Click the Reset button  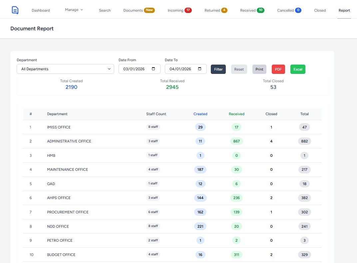[x=239, y=69]
